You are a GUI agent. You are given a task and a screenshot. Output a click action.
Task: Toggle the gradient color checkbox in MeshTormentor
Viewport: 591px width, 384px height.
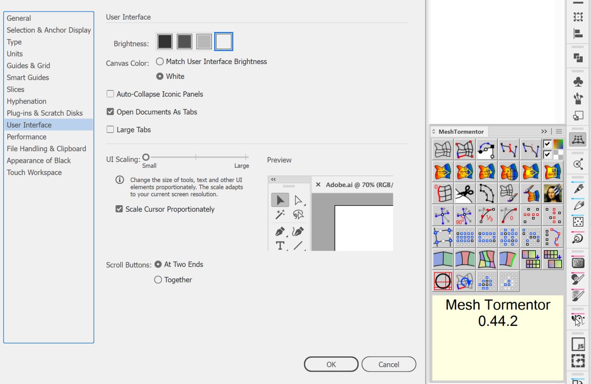click(x=547, y=144)
